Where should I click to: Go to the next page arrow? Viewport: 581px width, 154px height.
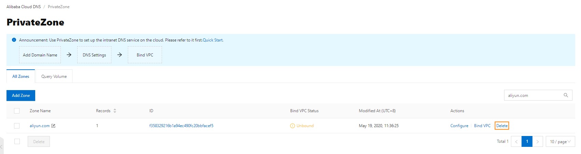(x=538, y=141)
